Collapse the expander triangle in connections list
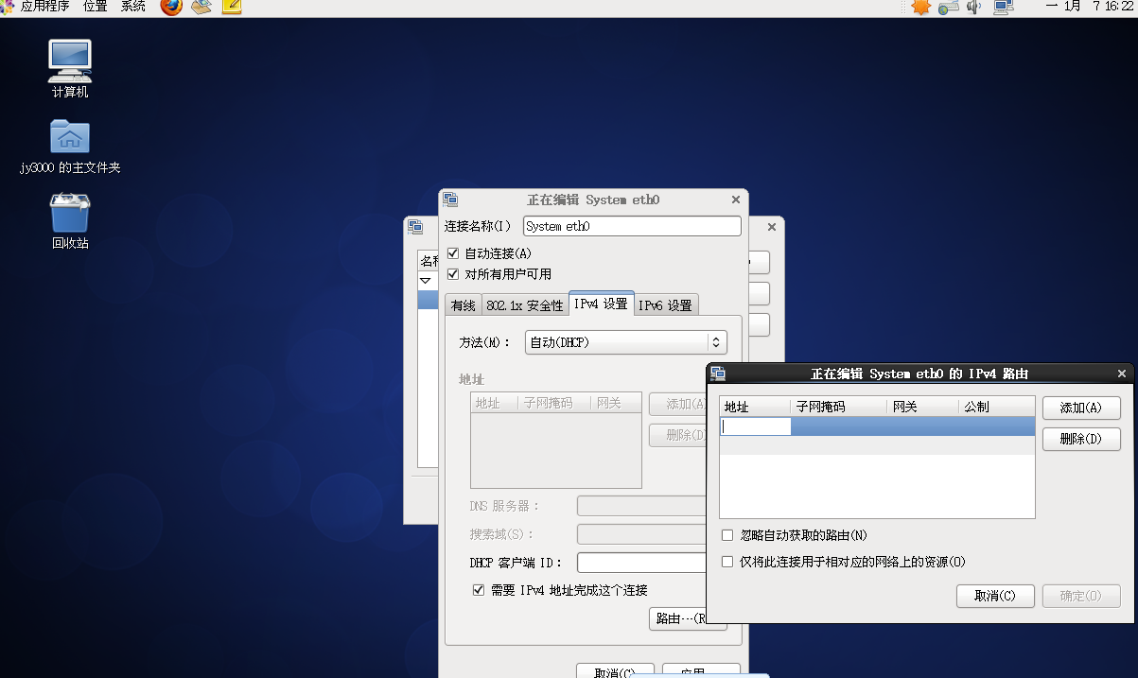The image size is (1138, 678). (x=425, y=281)
